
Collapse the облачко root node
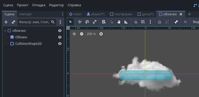point(5,31)
